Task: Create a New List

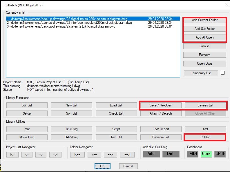Action: [72, 105]
